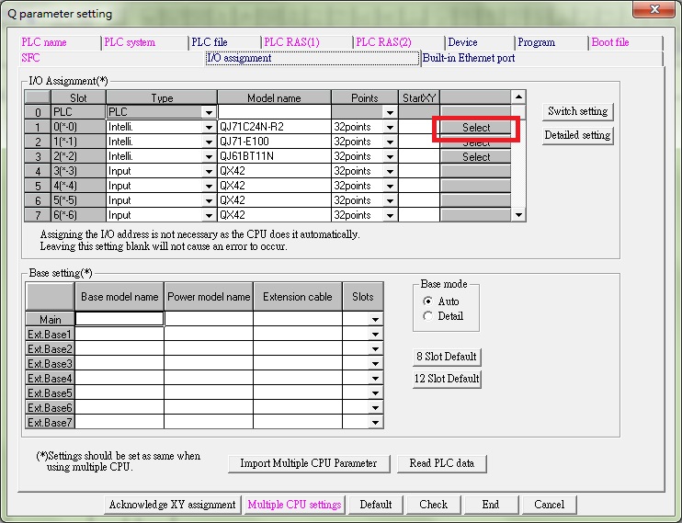682x523 pixels.
Task: Select the Detail base mode radio button
Action: [427, 316]
